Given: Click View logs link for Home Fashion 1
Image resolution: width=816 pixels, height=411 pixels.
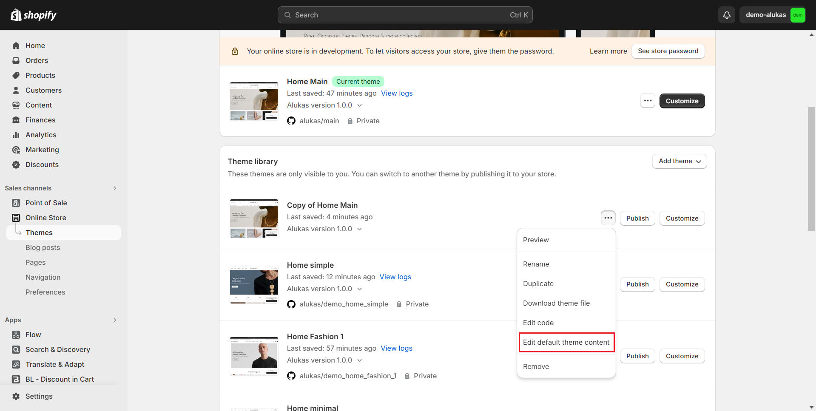Looking at the screenshot, I should [396, 348].
